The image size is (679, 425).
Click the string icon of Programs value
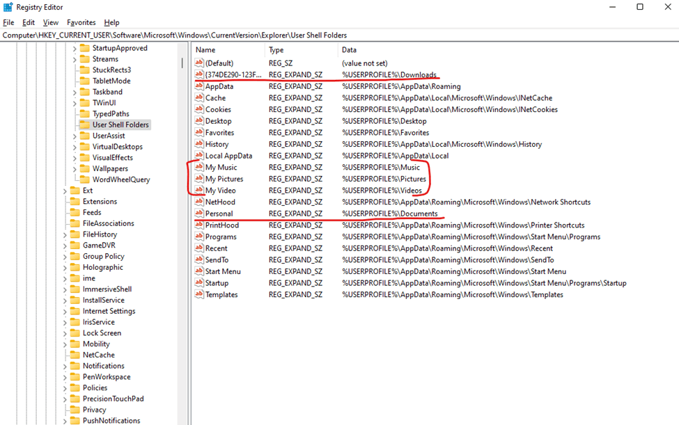(198, 236)
